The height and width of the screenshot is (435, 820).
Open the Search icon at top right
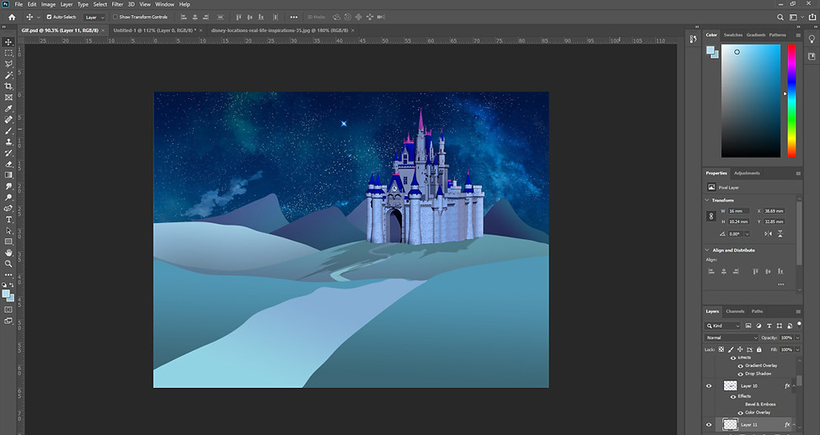(x=780, y=17)
